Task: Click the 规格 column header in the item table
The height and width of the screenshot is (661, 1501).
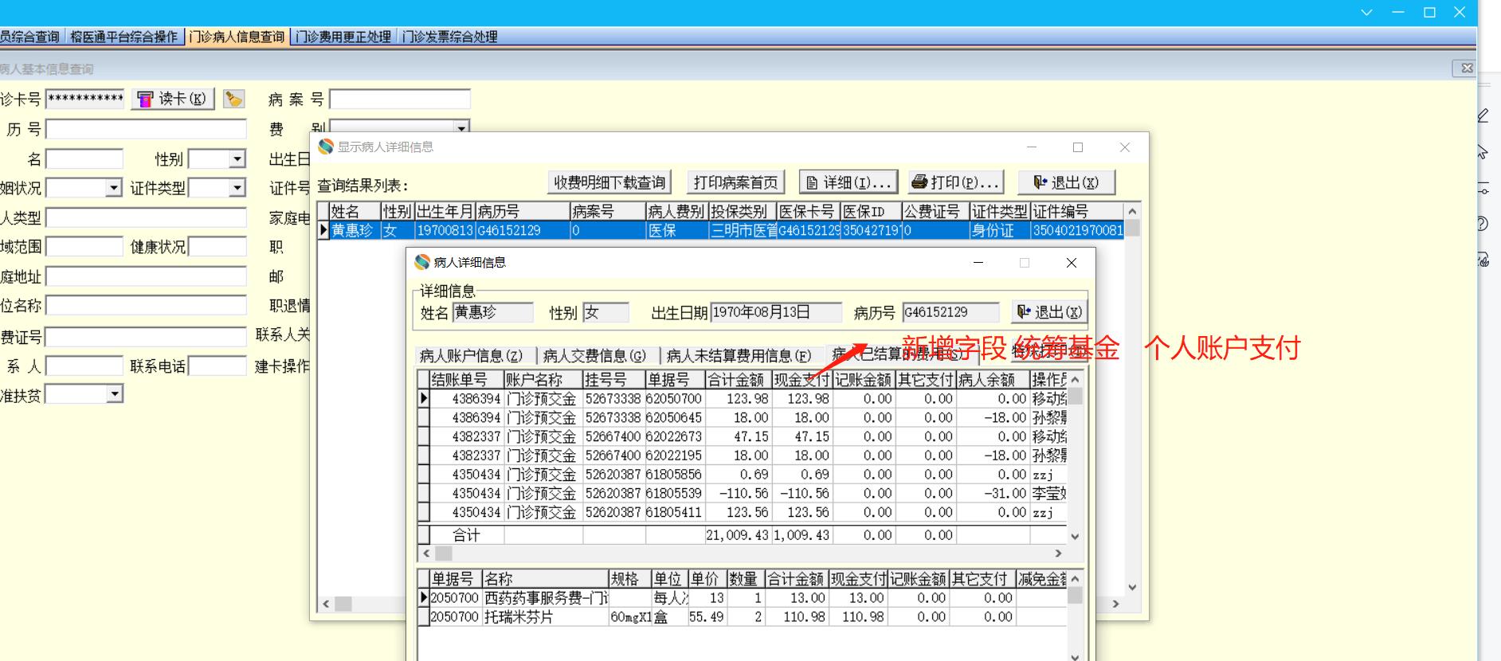Action: point(629,579)
